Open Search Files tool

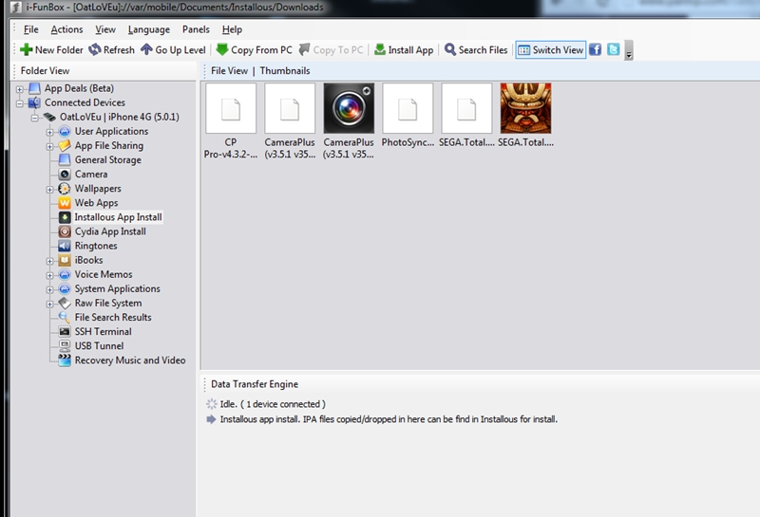(476, 50)
